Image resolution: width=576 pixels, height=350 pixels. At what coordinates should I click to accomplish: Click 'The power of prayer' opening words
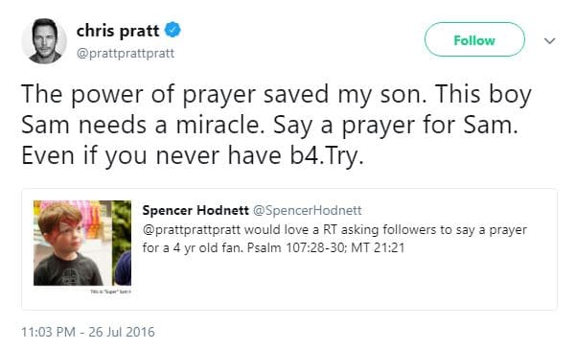click(x=139, y=94)
